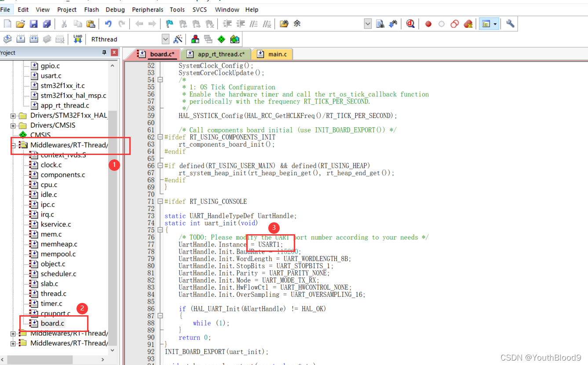Viewport: 588px width, 365px height.
Task: Create a new file with the toolbar icon
Action: tap(7, 24)
